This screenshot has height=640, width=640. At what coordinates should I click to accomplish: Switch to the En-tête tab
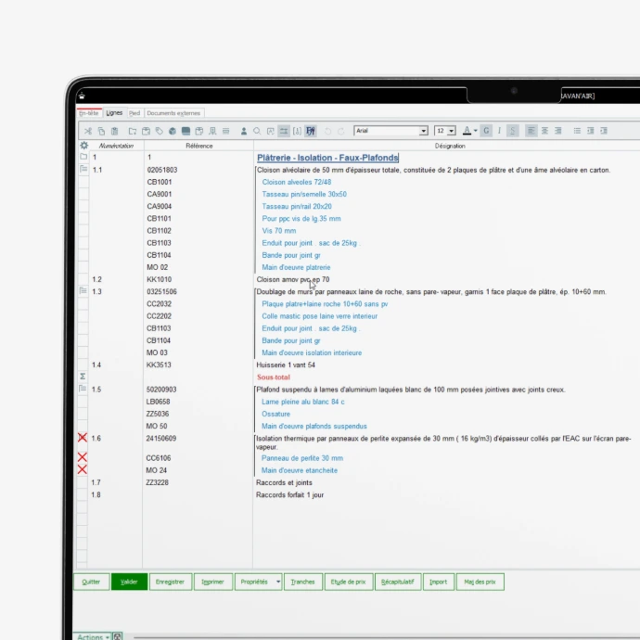(x=89, y=113)
